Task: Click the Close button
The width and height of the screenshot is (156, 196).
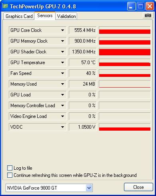Action: click(x=138, y=187)
